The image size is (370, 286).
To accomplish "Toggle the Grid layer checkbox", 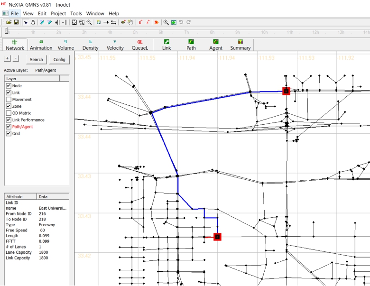I will click(9, 134).
